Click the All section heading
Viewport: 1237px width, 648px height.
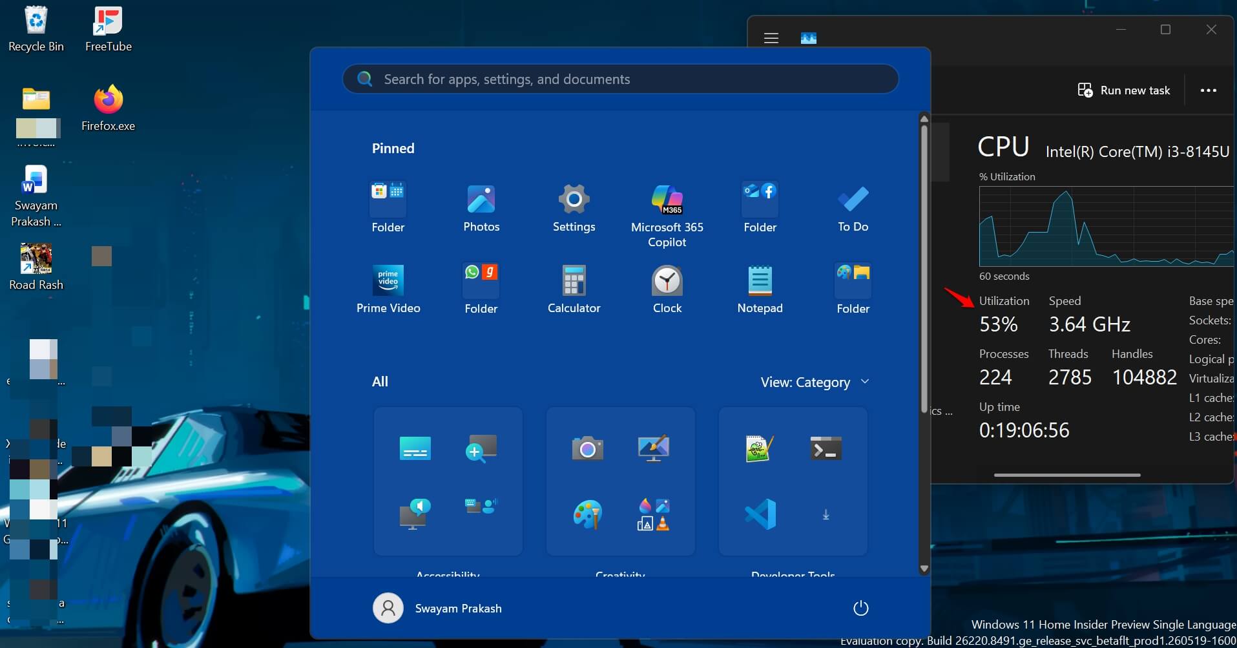(x=380, y=382)
